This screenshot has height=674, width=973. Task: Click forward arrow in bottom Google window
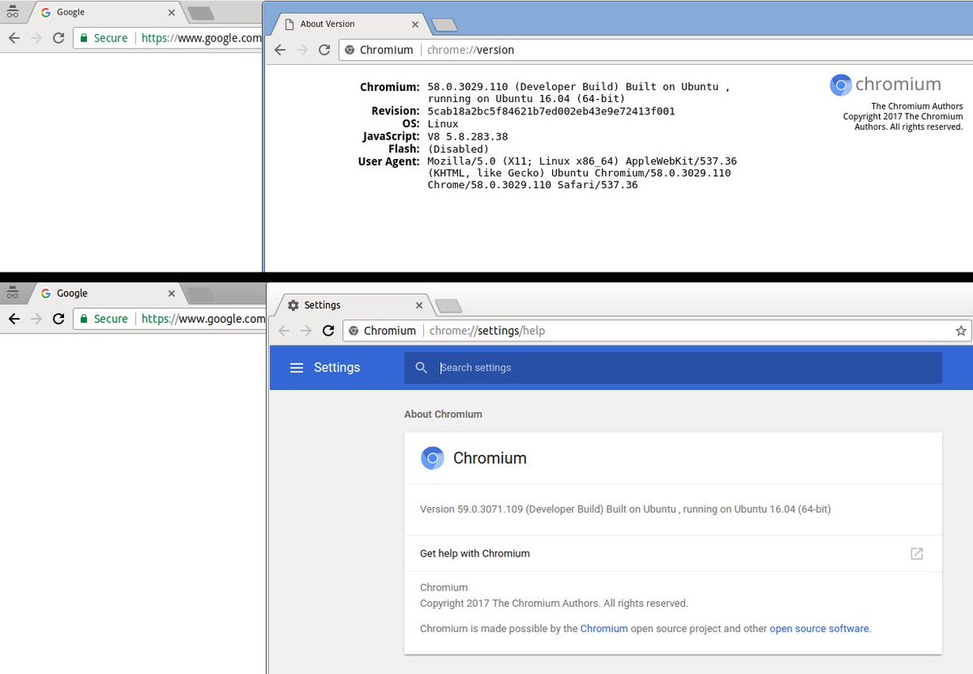(x=36, y=319)
